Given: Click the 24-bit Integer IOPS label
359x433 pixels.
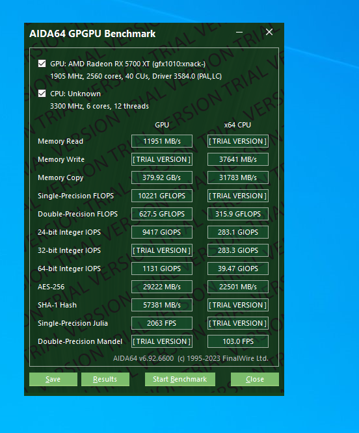Looking at the screenshot, I should point(70,232).
